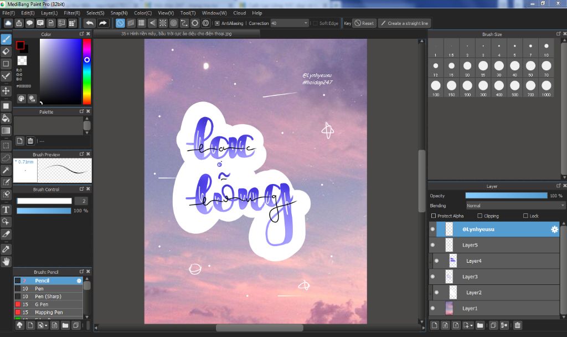Delete palette color with trash icon

(x=30, y=141)
